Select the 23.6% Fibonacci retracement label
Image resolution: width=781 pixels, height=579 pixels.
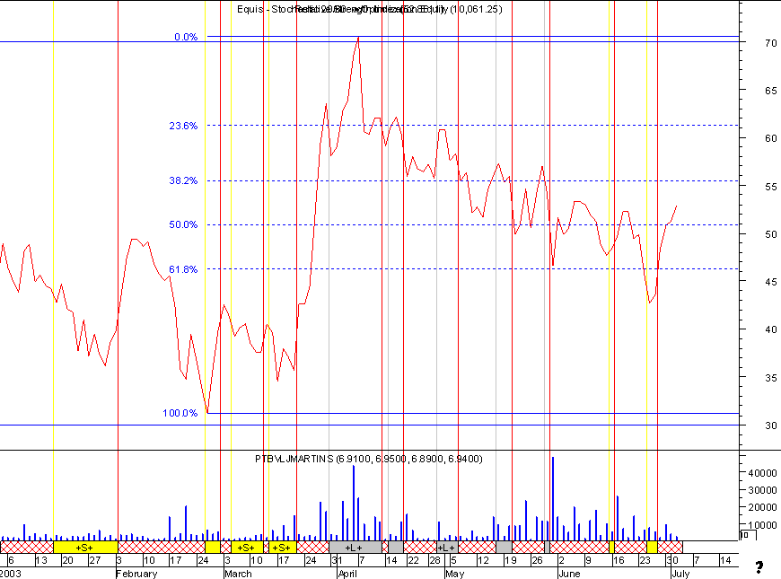(183, 126)
